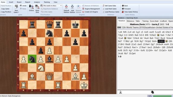The width and height of the screenshot is (173, 97).
Task: Click diagram icon after 10.Nd2
Action: 158,35
